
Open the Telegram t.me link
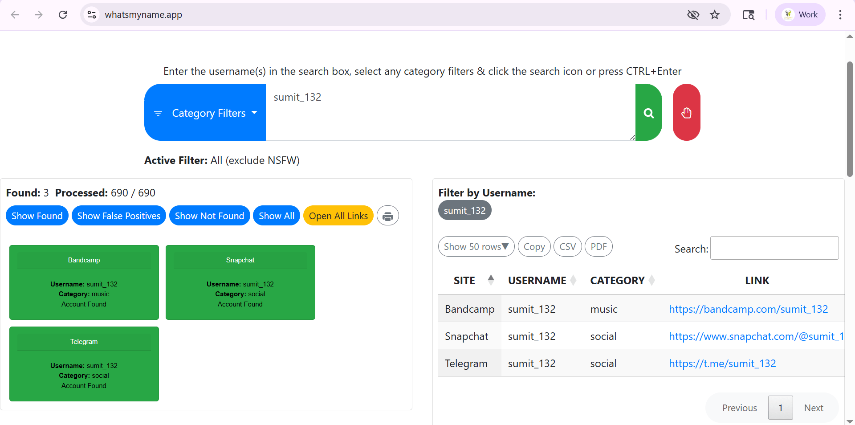pyautogui.click(x=722, y=364)
